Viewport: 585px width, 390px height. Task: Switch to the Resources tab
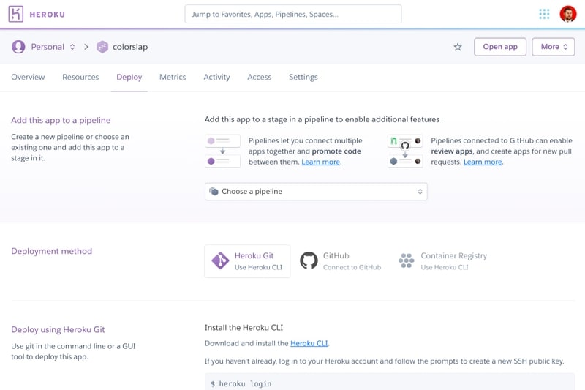[x=80, y=78]
